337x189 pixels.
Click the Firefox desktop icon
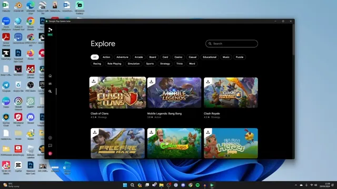pyautogui.click(x=31, y=53)
